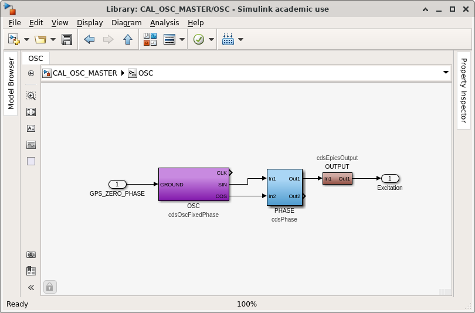Viewport: 475px width, 313px height.
Task: Select the purple OSC block
Action: pos(194,185)
